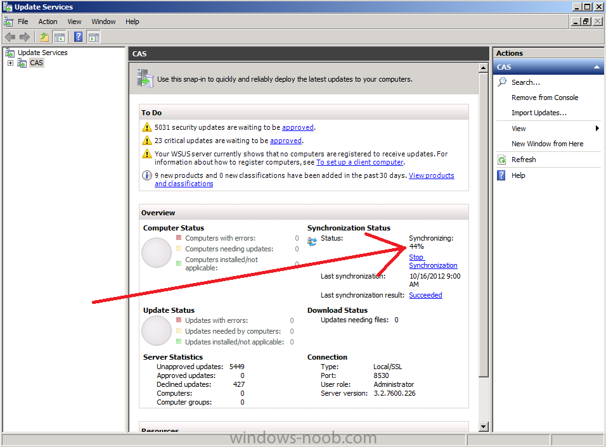The image size is (606, 447).
Task: Toggle the Show/Hide Console Tree icon
Action: (59, 37)
